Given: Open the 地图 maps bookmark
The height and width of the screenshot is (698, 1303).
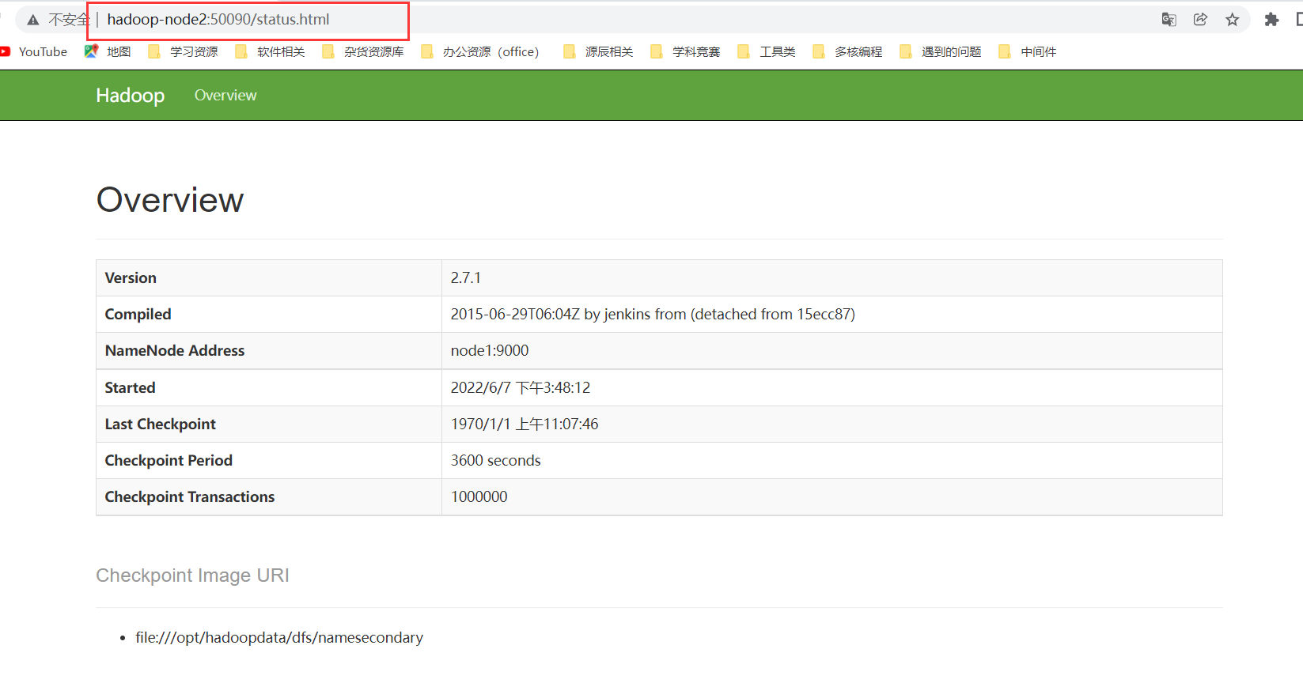Looking at the screenshot, I should pos(108,51).
